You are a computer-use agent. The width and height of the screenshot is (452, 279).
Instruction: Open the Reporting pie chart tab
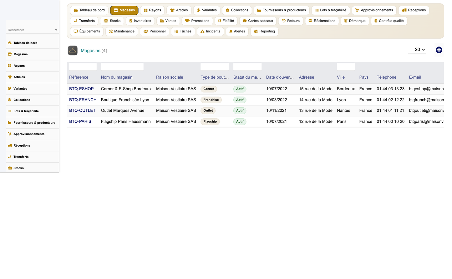[x=264, y=31]
